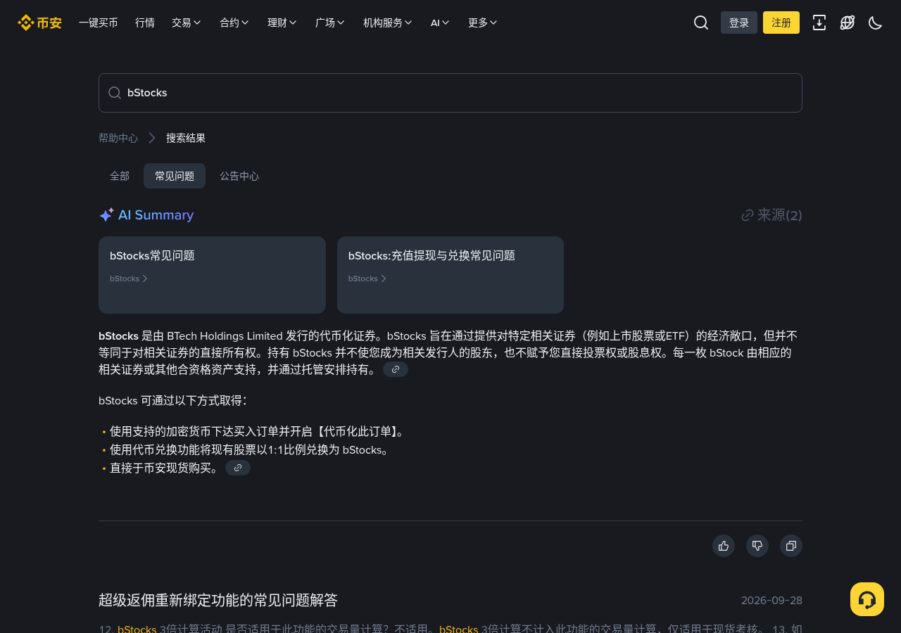Open the customer support headset chat

pyautogui.click(x=867, y=599)
